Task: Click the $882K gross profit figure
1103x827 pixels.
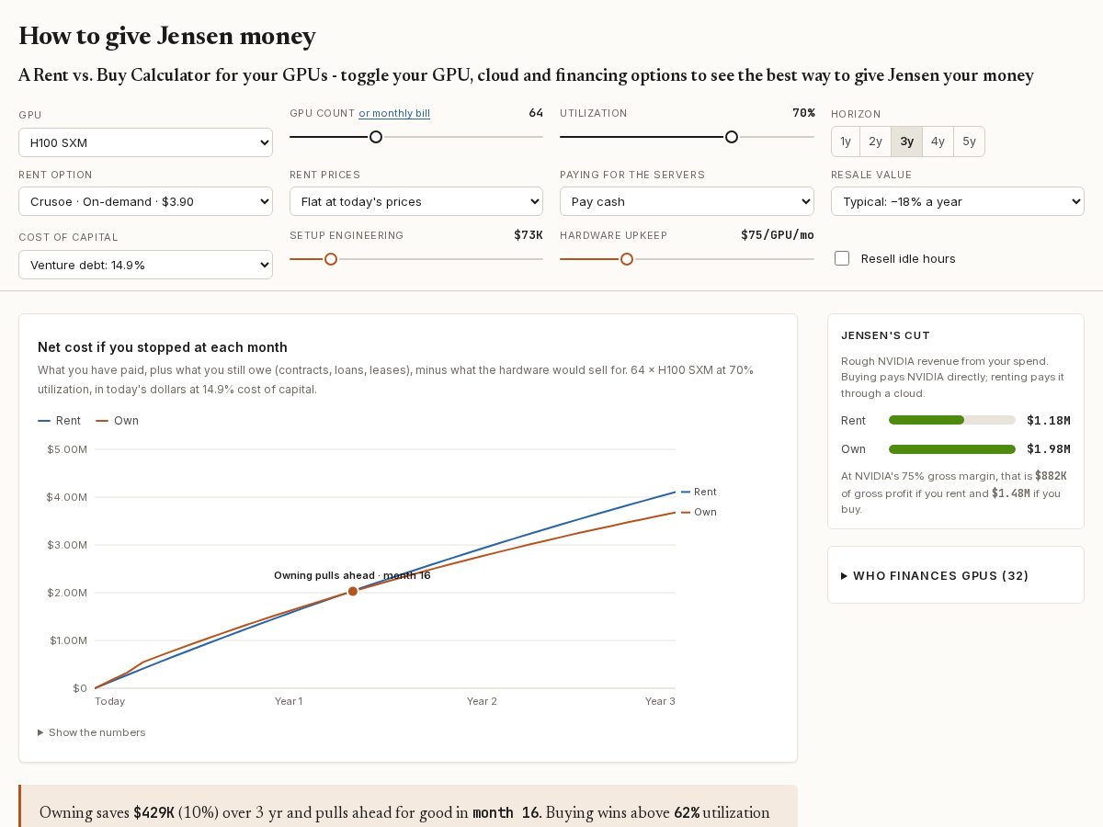Action: point(1051,476)
